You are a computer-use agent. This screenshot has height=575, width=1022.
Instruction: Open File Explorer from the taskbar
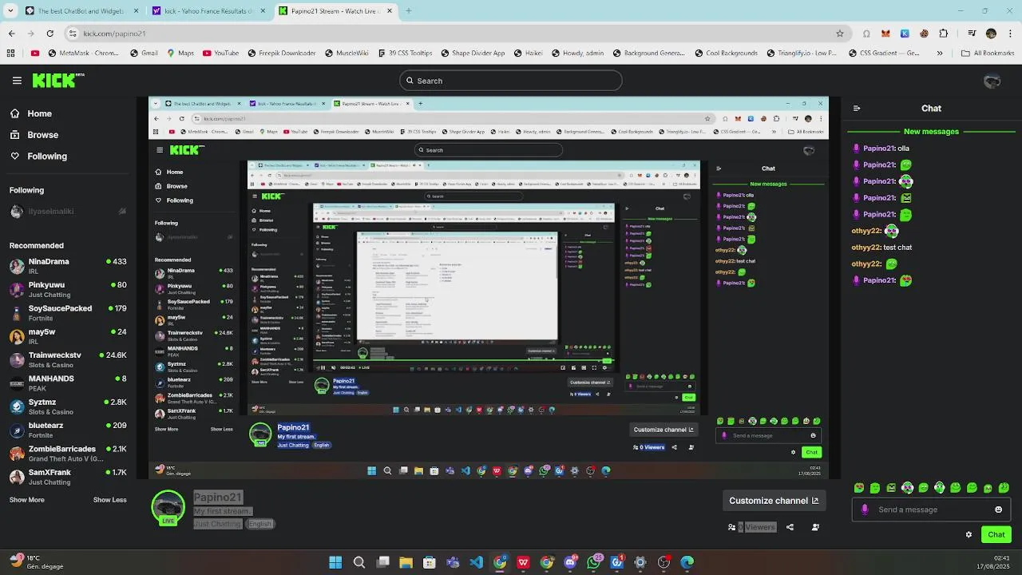point(406,562)
